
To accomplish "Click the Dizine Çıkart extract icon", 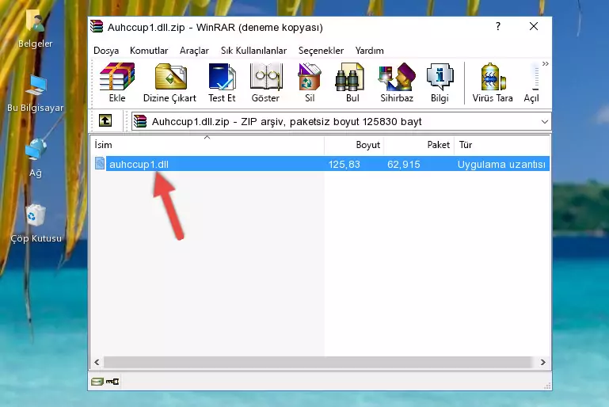I will click(x=169, y=82).
